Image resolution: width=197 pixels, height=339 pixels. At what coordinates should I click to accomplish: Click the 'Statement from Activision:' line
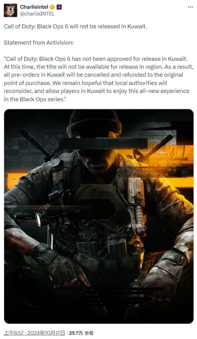coord(38,43)
